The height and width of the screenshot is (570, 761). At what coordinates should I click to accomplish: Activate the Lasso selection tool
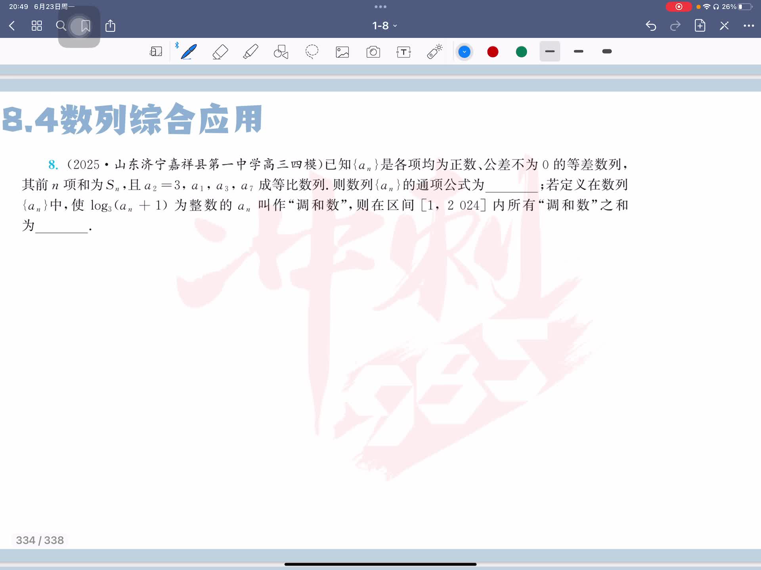click(312, 51)
